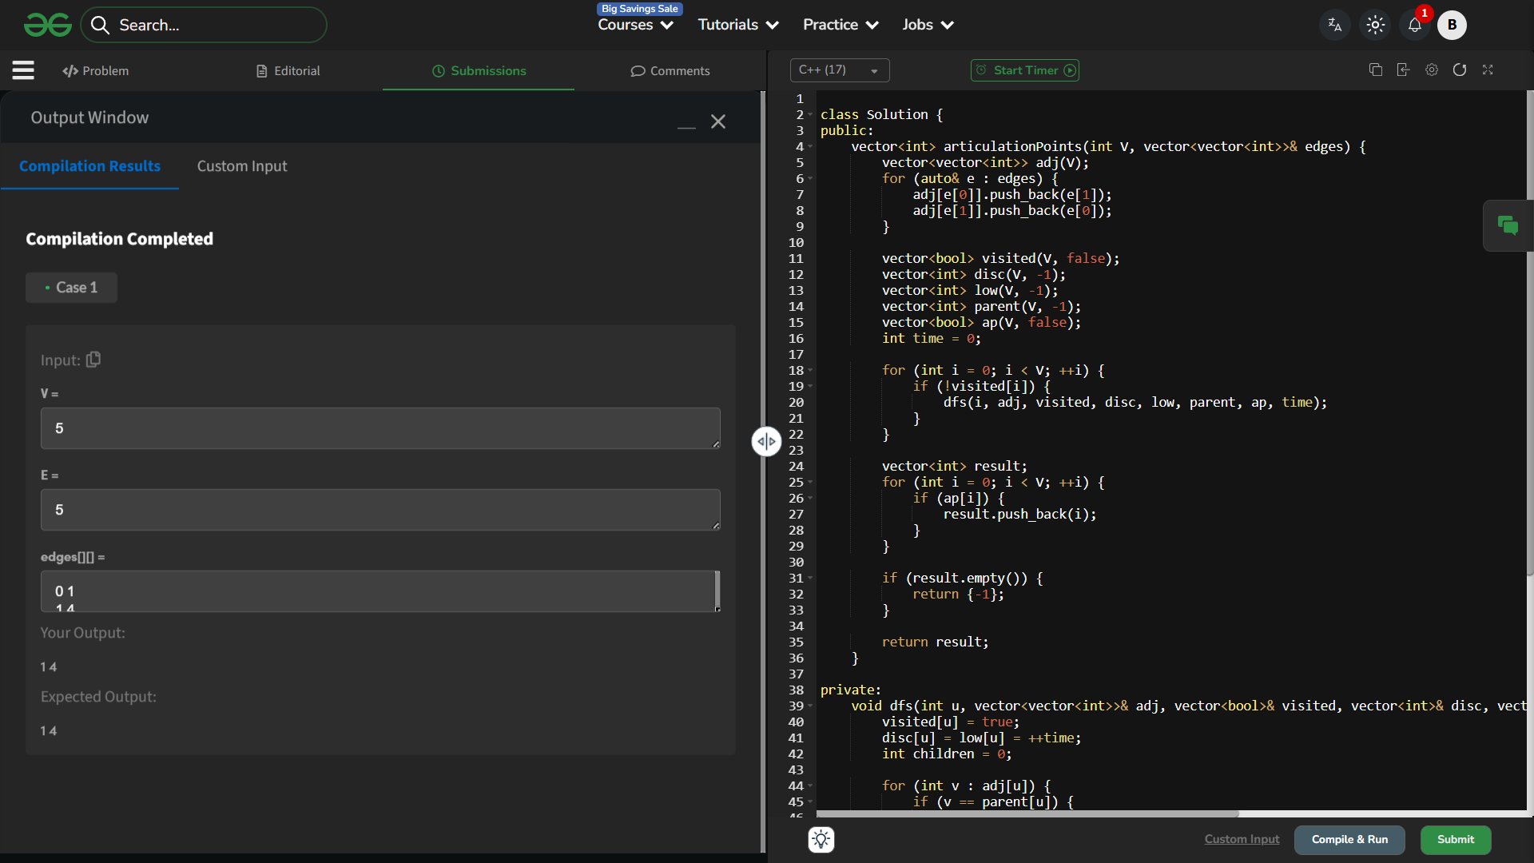Open the notifications bell
Image resolution: width=1534 pixels, height=863 pixels.
(x=1414, y=25)
